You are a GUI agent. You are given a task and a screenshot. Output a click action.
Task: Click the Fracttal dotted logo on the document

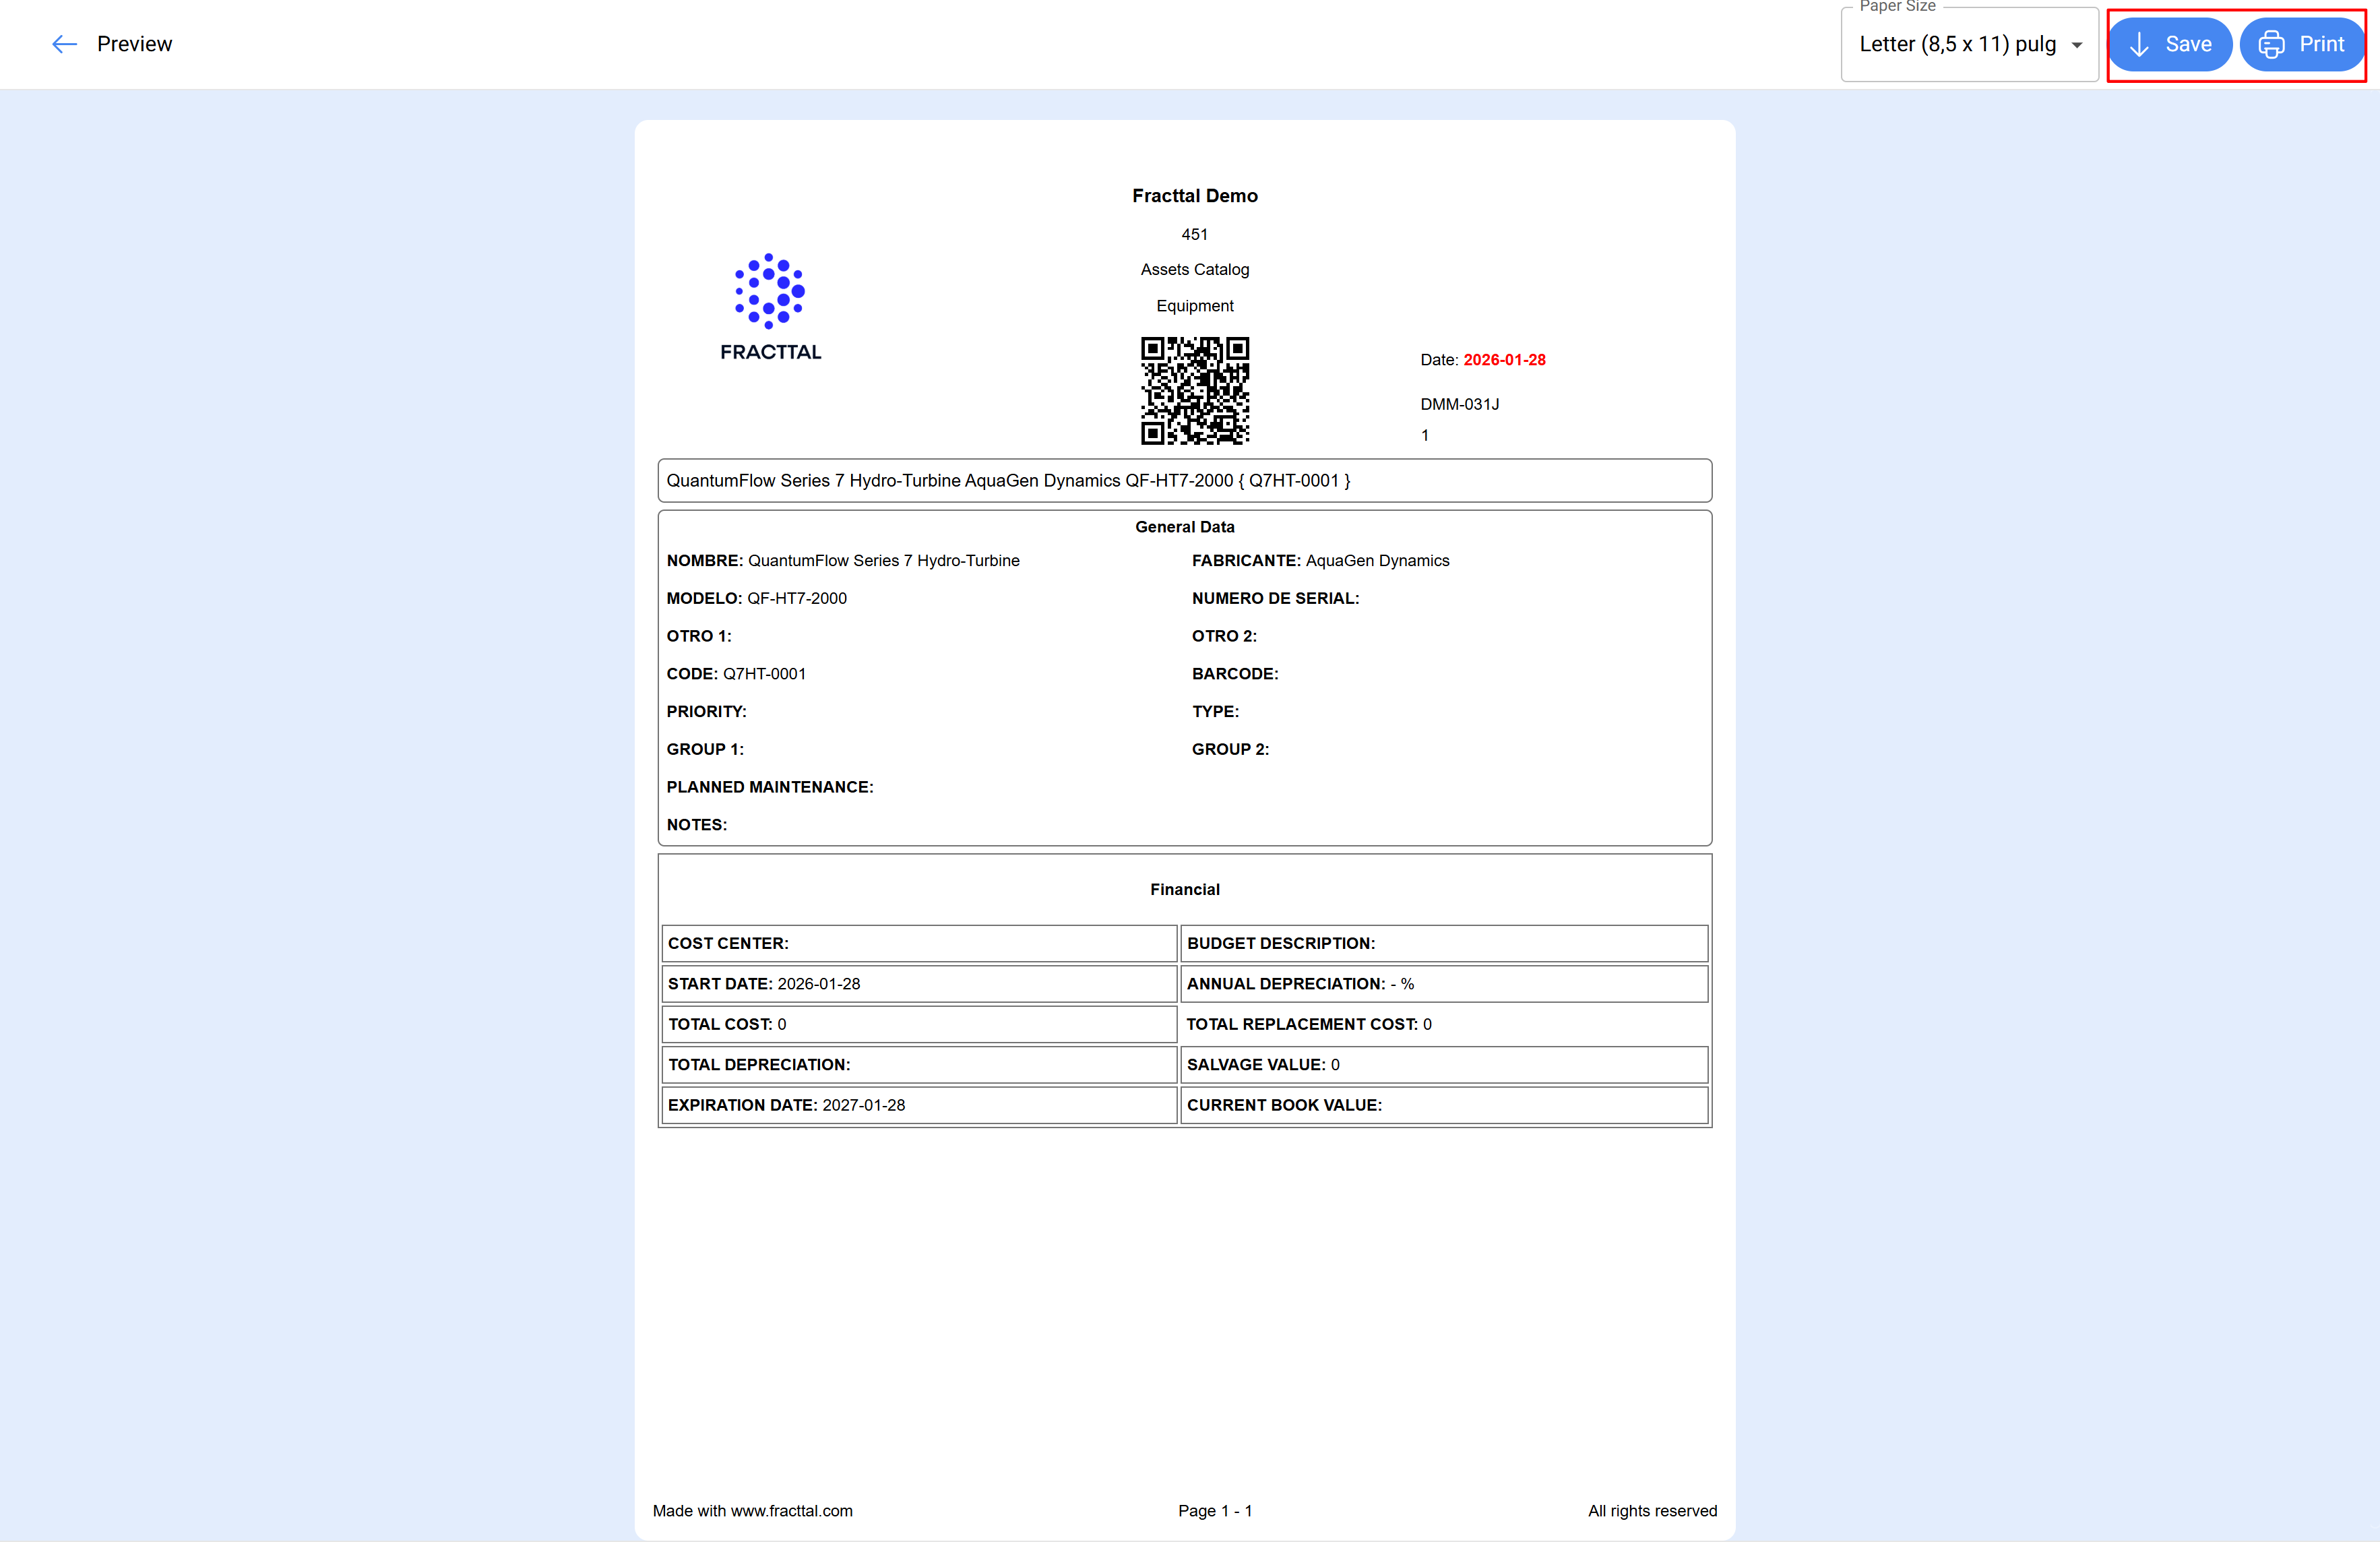[769, 291]
